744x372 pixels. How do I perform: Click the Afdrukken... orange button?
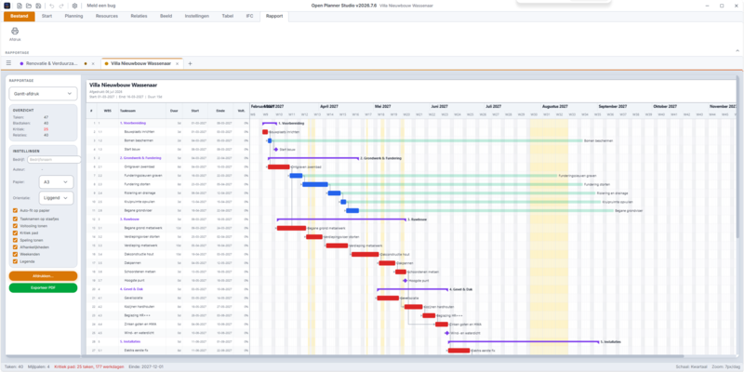pos(43,275)
